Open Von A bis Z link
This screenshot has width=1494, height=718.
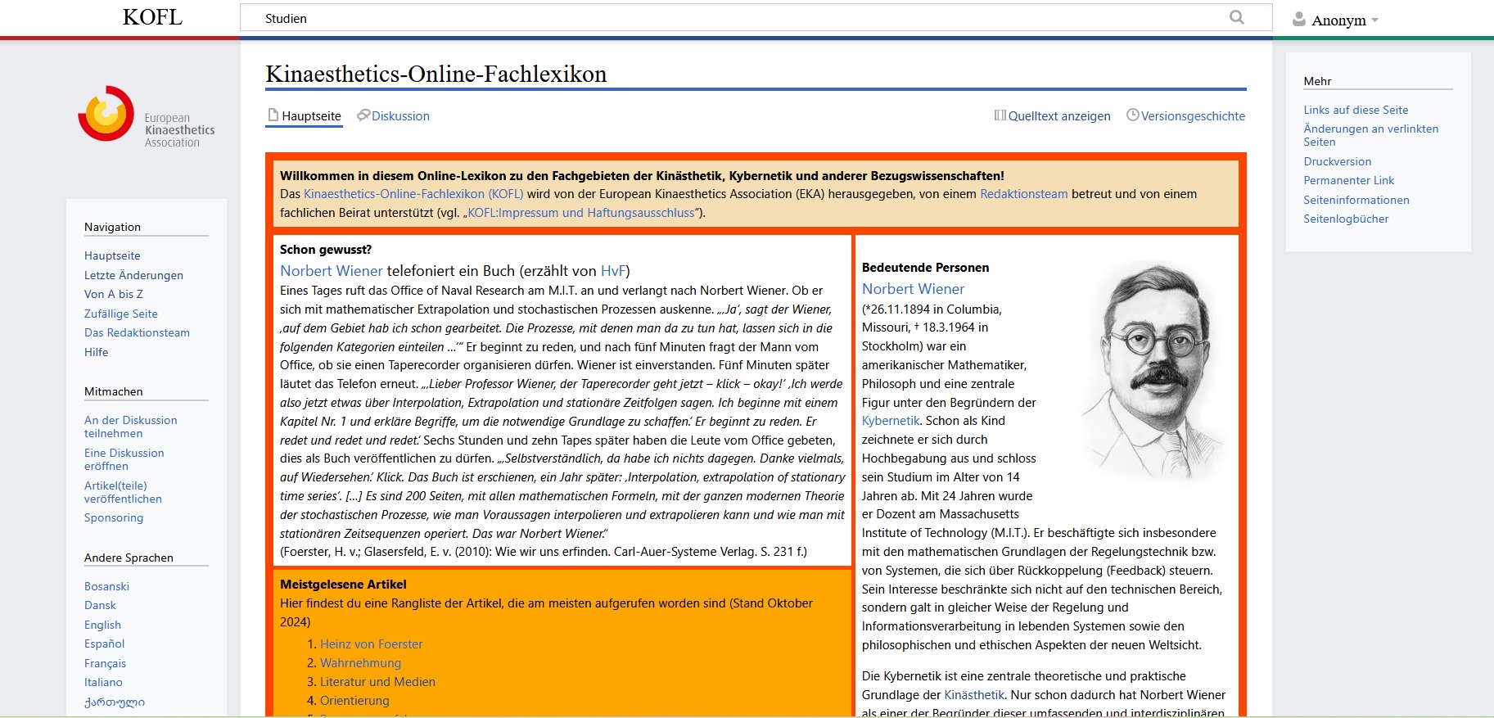point(114,294)
